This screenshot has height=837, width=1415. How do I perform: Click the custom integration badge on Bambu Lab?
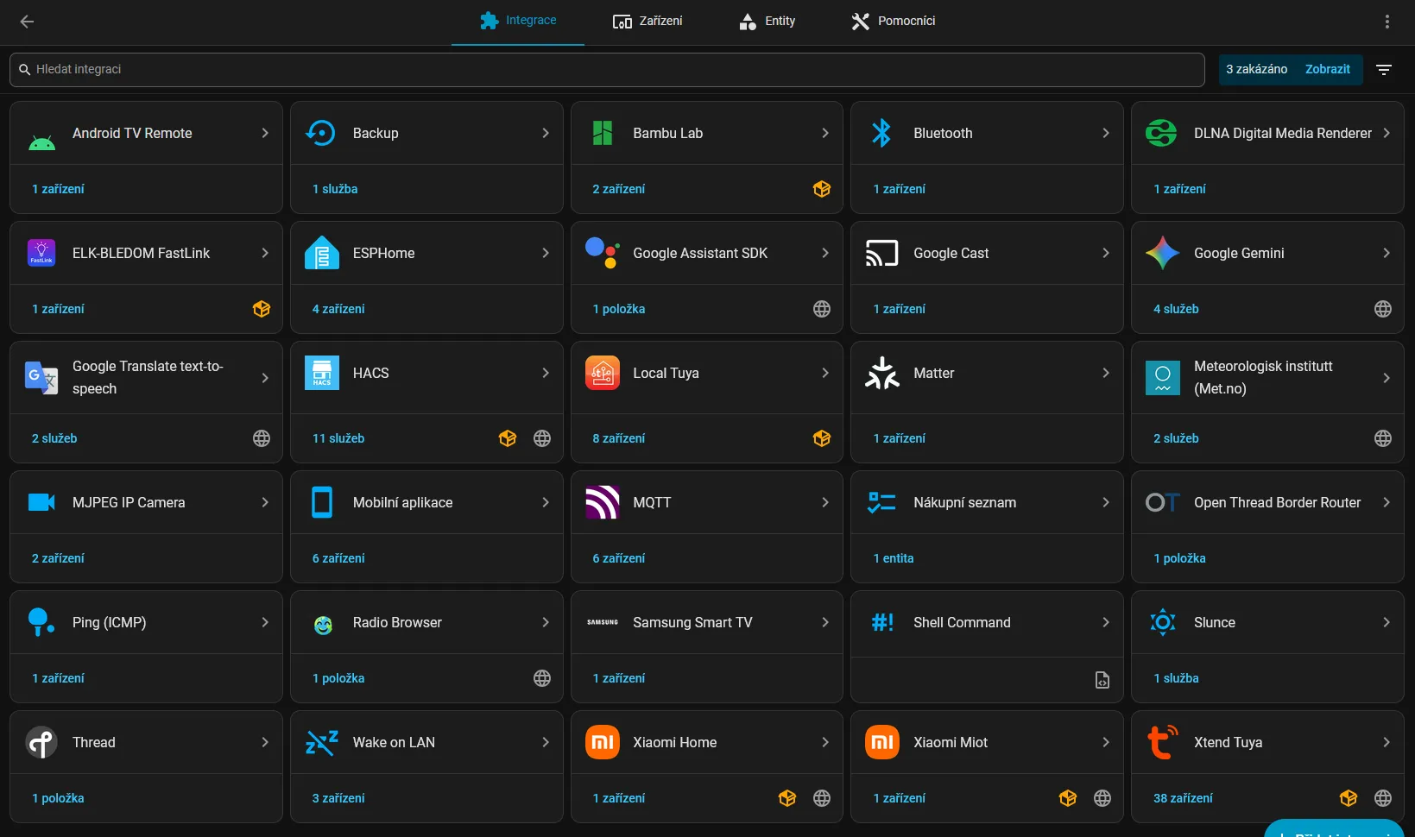821,189
